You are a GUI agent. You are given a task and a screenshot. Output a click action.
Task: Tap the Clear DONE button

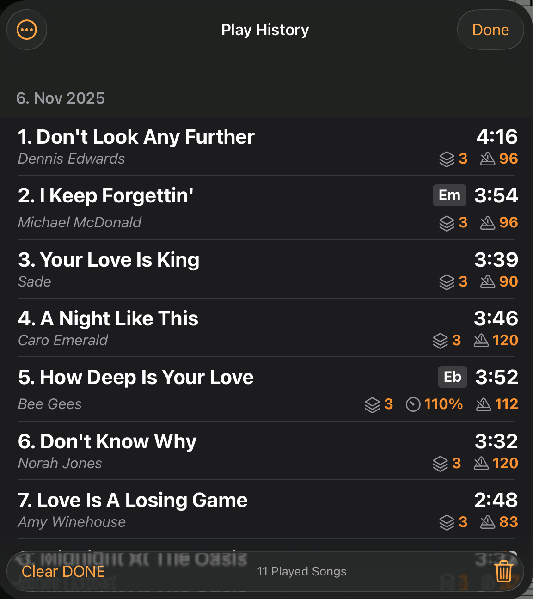(63, 572)
